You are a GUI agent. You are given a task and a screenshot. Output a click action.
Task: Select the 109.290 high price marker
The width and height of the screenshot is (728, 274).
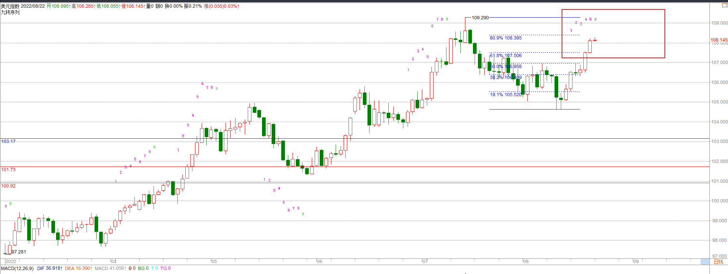pos(480,18)
